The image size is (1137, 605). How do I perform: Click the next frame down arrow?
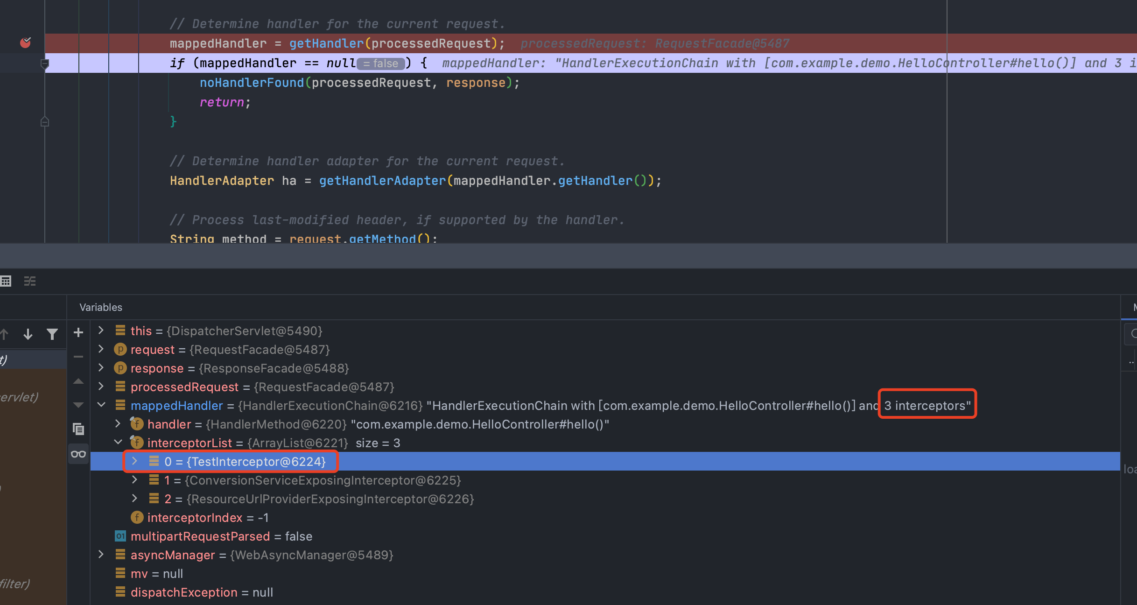(x=28, y=334)
